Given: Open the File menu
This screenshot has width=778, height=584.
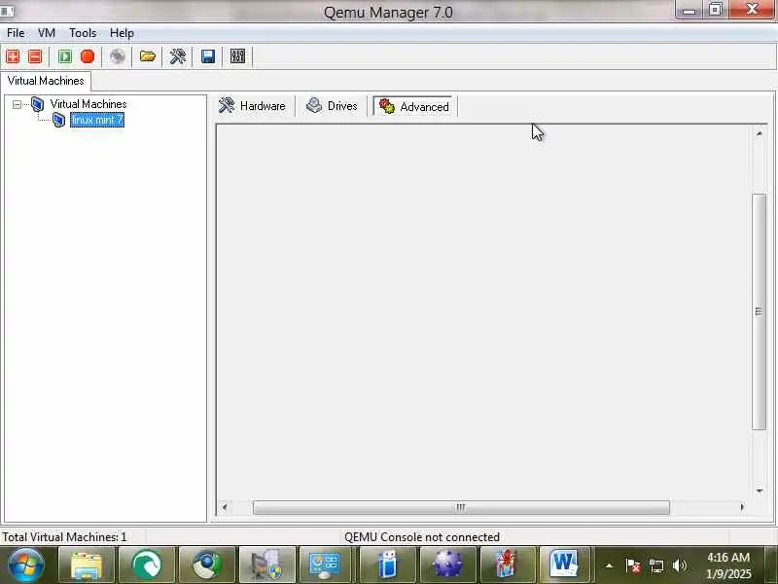Looking at the screenshot, I should point(16,33).
